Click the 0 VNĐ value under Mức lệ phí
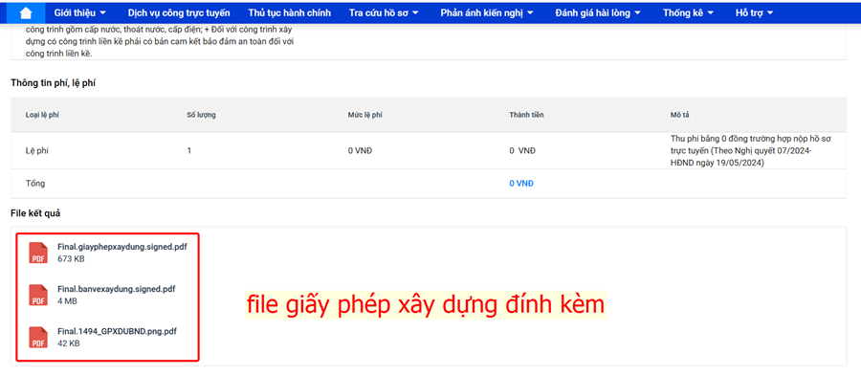Viewport: 861px width, 376px height. 360,150
